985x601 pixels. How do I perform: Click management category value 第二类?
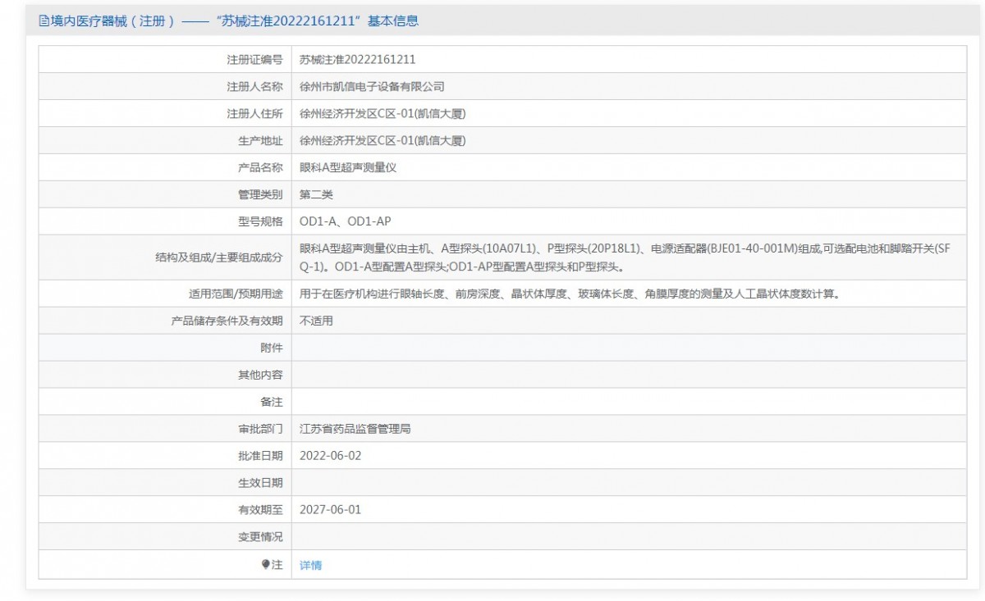click(316, 194)
